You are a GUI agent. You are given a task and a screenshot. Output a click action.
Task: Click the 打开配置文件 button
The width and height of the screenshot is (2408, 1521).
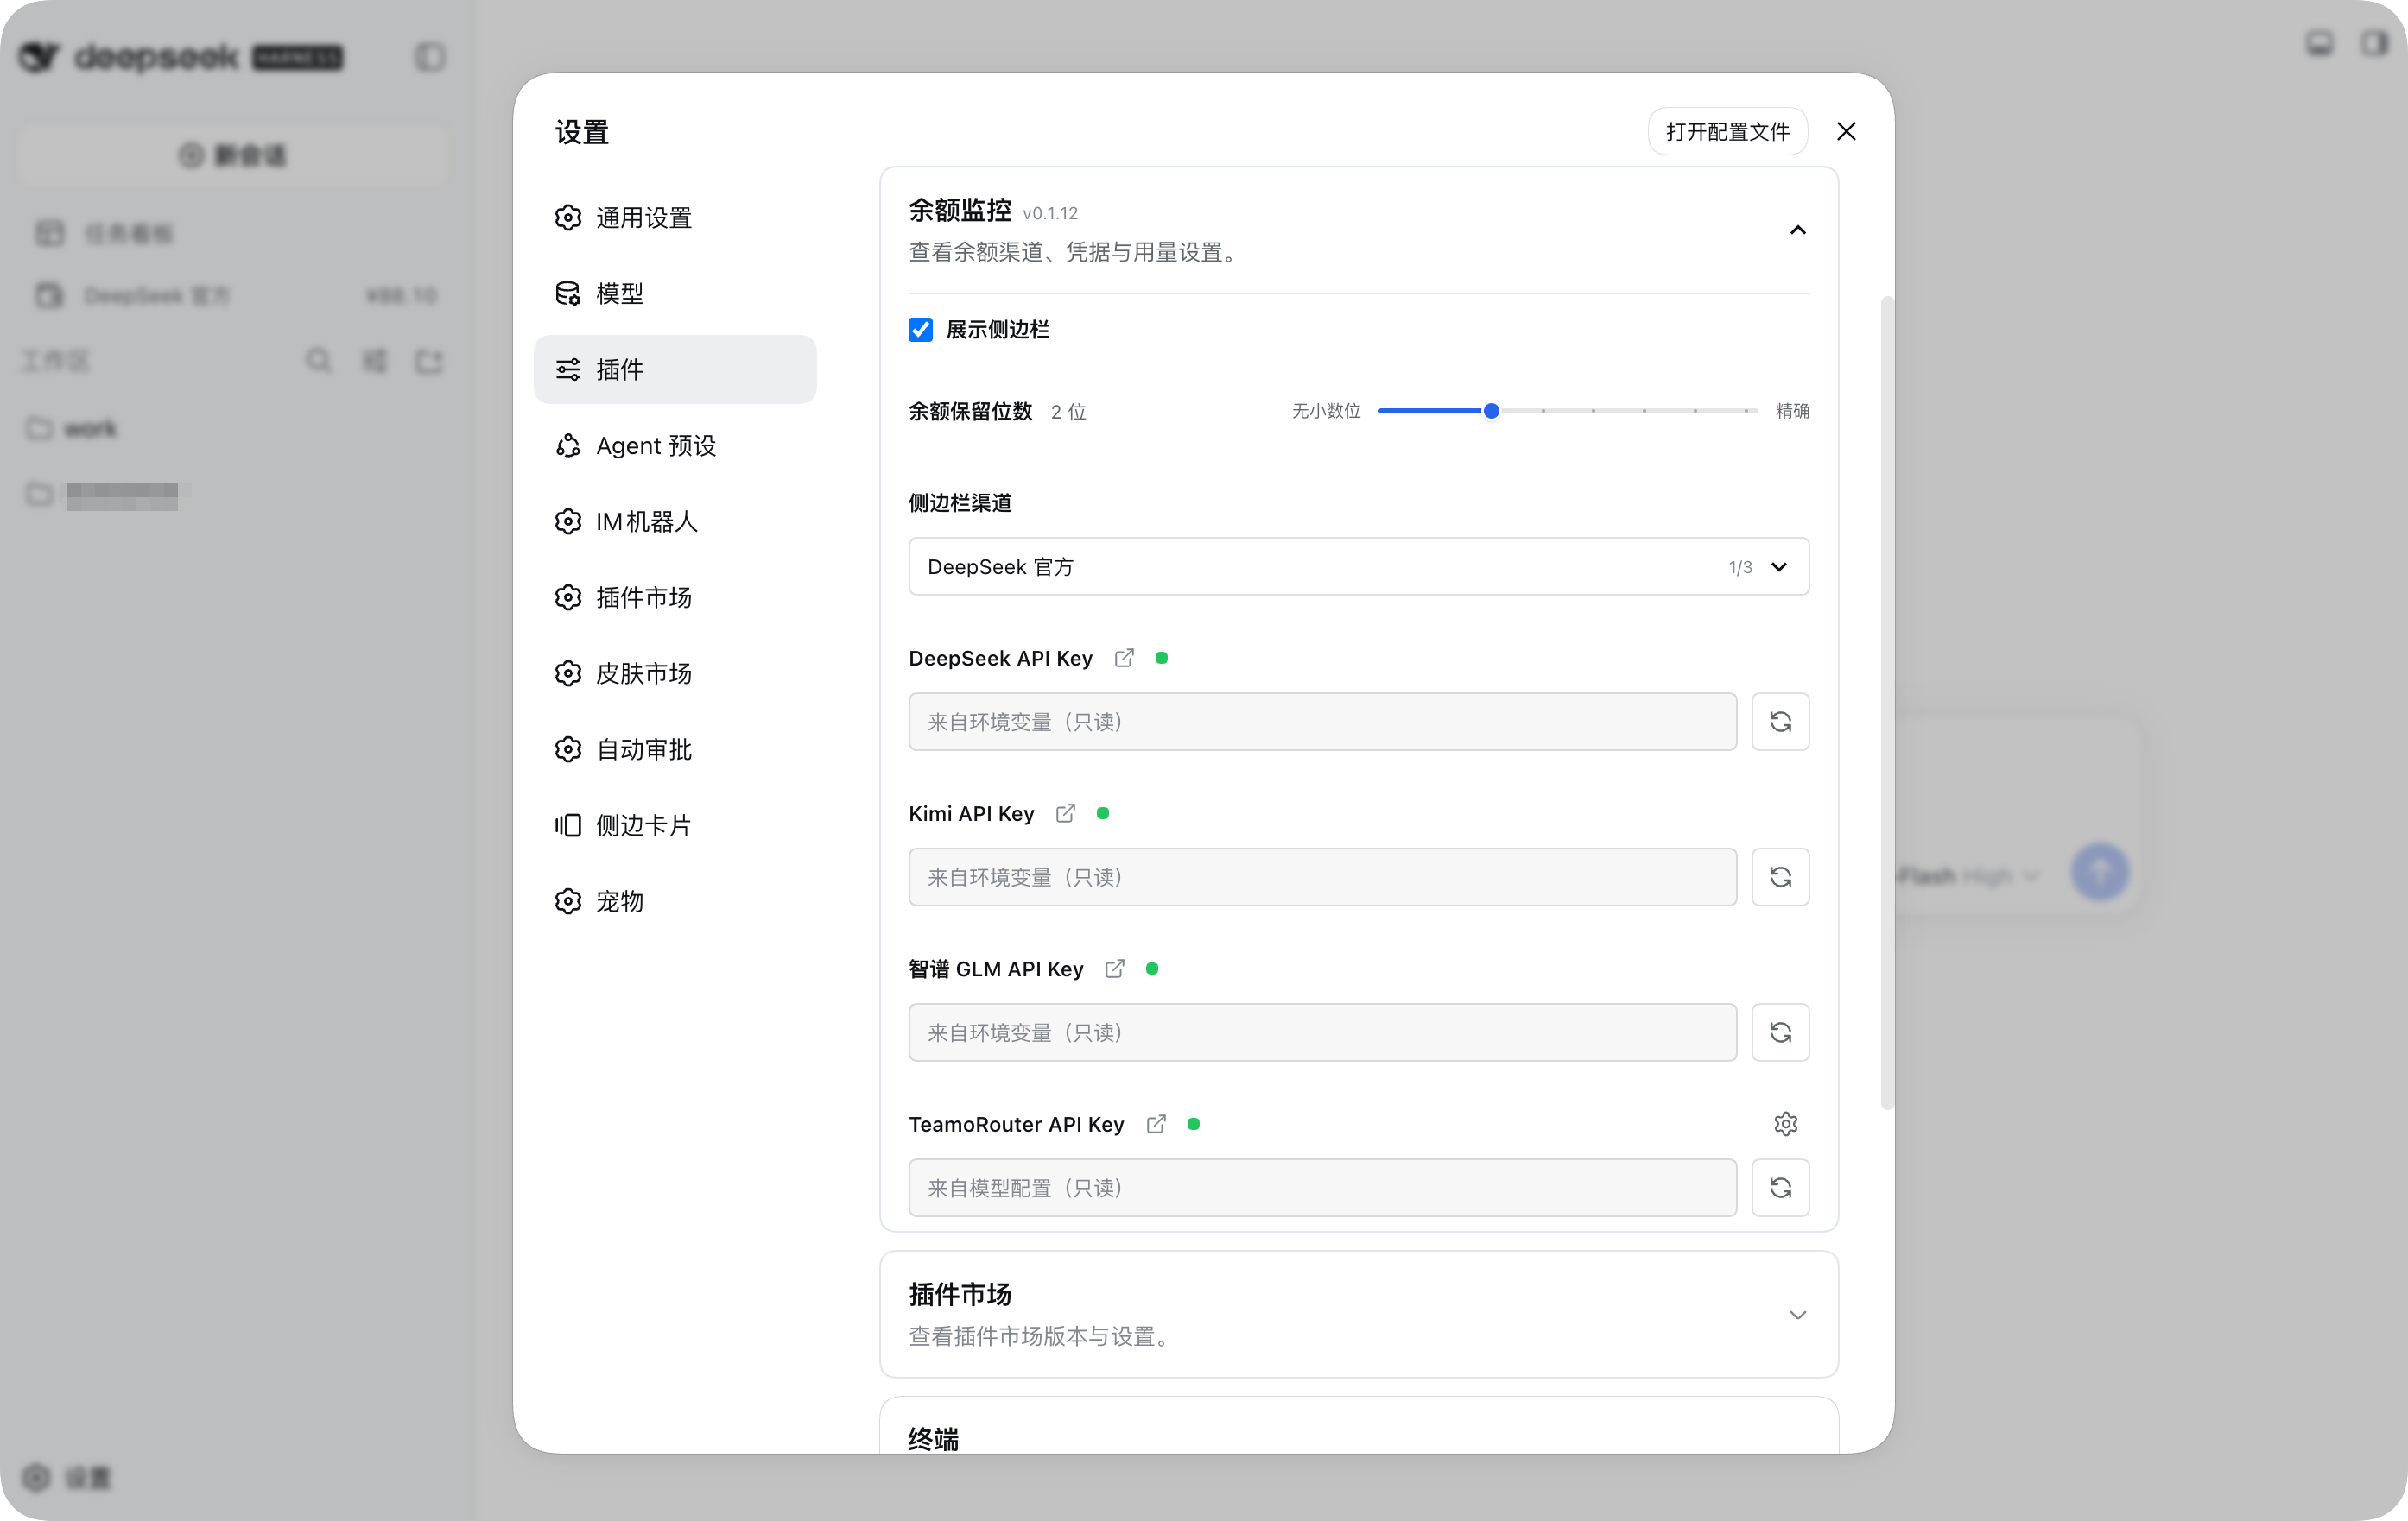click(x=1727, y=131)
